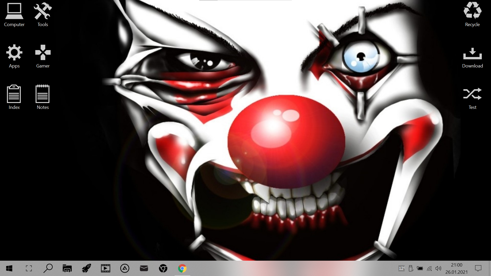
Task: Open taskbar search magnifier
Action: click(x=48, y=268)
